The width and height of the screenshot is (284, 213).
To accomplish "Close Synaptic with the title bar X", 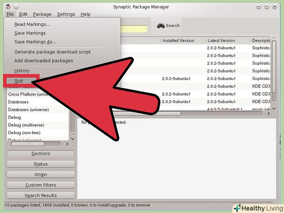I will [275, 7].
